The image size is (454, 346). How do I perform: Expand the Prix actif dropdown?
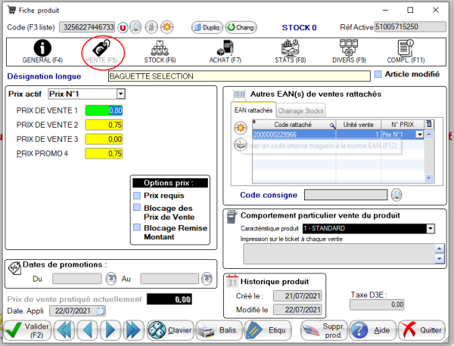pos(120,94)
